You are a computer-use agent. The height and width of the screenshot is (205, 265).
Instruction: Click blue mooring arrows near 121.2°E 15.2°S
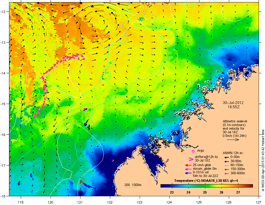[85, 109]
